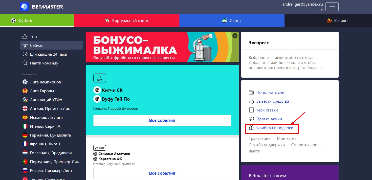The height and width of the screenshot is (180, 372).
Task: Open the Казино tab
Action: (328, 20)
